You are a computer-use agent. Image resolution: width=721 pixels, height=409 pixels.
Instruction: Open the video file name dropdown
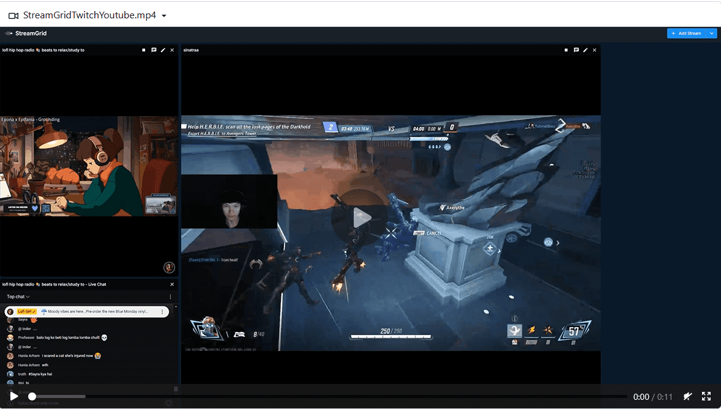(x=163, y=16)
